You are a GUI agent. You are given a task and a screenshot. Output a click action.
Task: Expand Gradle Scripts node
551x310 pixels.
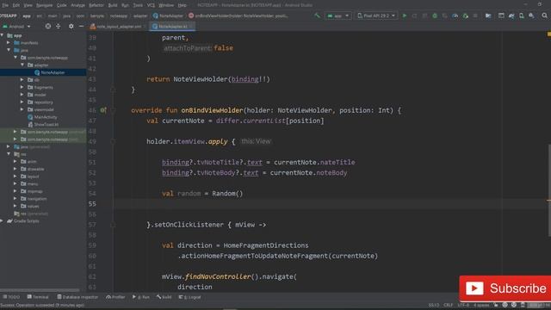[x=2, y=220]
